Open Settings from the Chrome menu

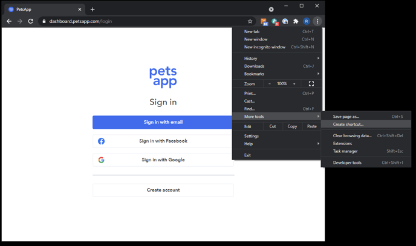pos(277,136)
